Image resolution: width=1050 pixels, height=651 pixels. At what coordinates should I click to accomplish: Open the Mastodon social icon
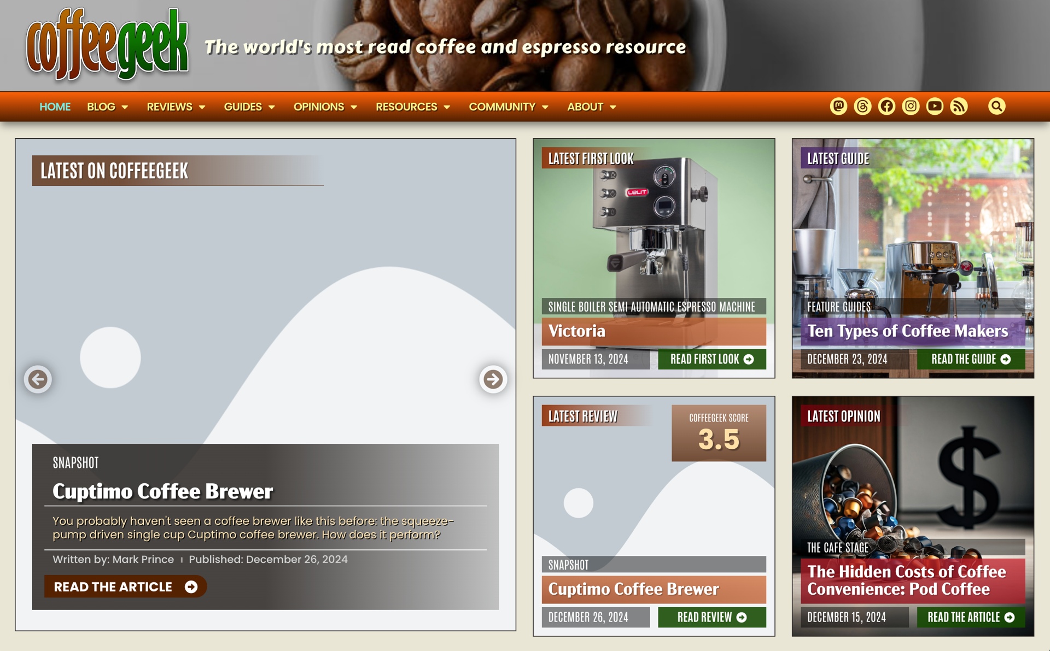point(838,106)
